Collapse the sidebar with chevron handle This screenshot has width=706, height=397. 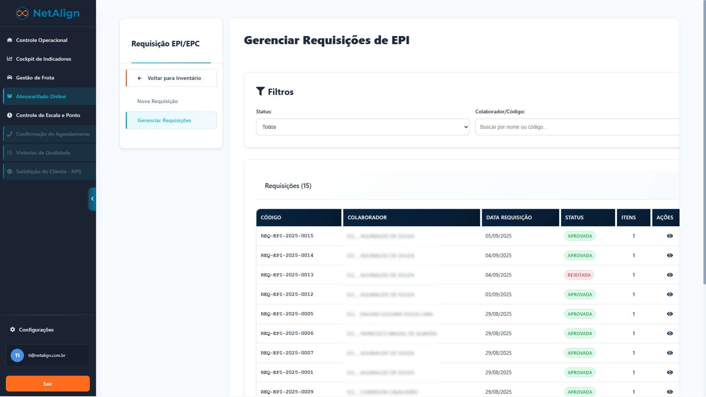pyautogui.click(x=92, y=199)
